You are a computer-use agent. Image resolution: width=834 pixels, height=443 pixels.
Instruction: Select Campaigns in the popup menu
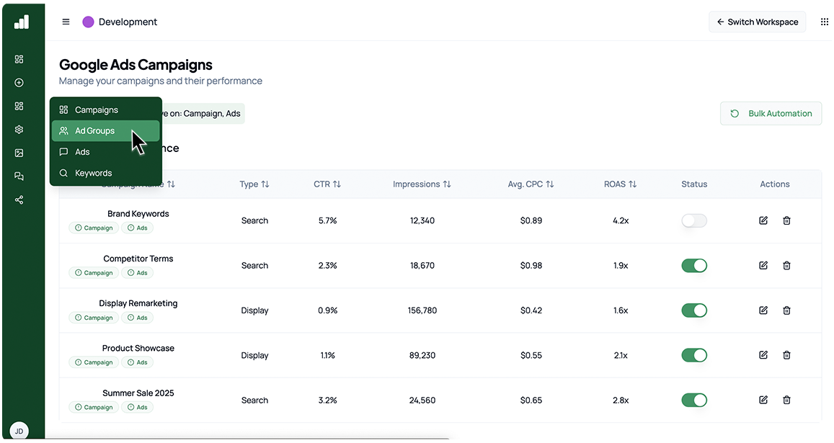(x=106, y=109)
